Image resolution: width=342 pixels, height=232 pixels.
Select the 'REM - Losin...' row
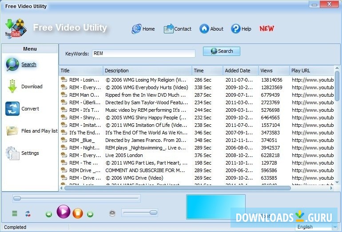pos(197,80)
